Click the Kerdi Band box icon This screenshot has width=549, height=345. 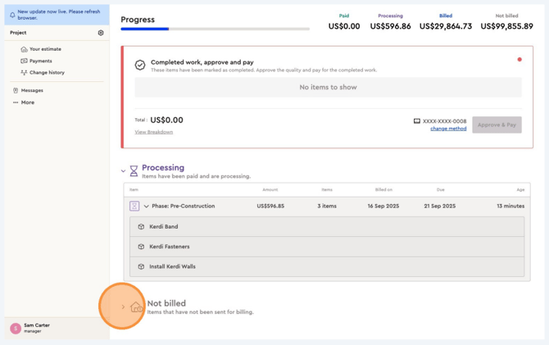pos(141,227)
